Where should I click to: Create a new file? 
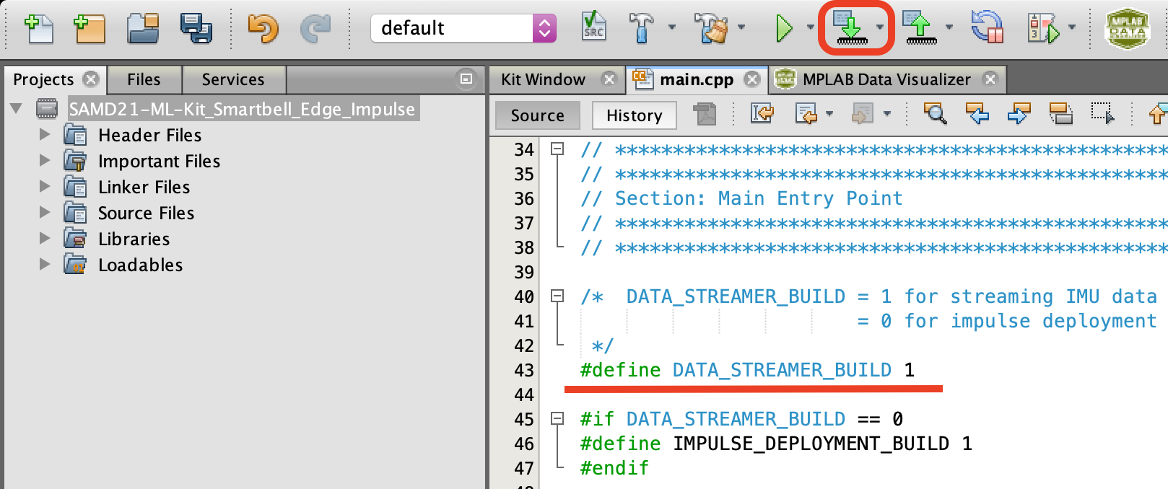coord(38,28)
